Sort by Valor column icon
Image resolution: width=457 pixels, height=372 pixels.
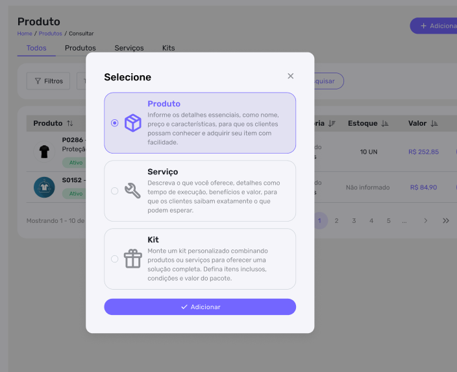(434, 123)
